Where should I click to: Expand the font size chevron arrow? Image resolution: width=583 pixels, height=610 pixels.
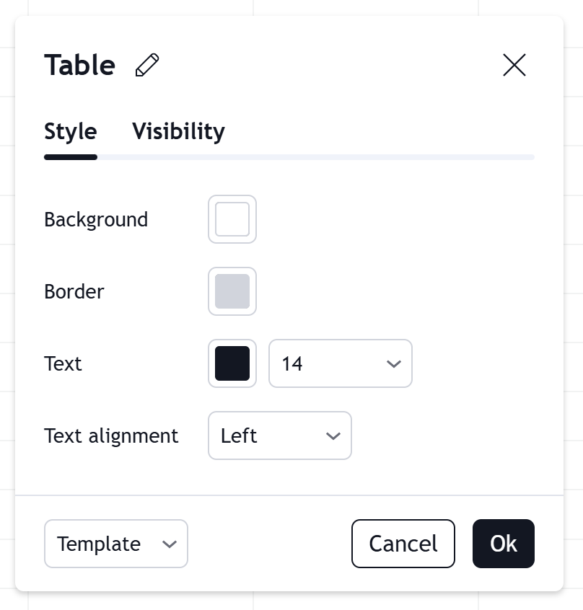point(394,363)
